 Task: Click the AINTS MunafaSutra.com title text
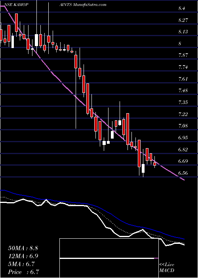click(83, 5)
